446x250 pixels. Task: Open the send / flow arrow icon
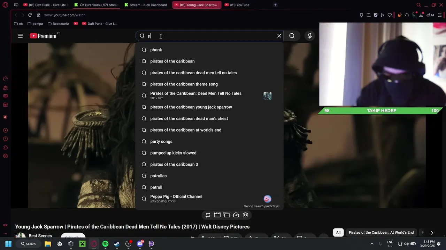click(383, 15)
